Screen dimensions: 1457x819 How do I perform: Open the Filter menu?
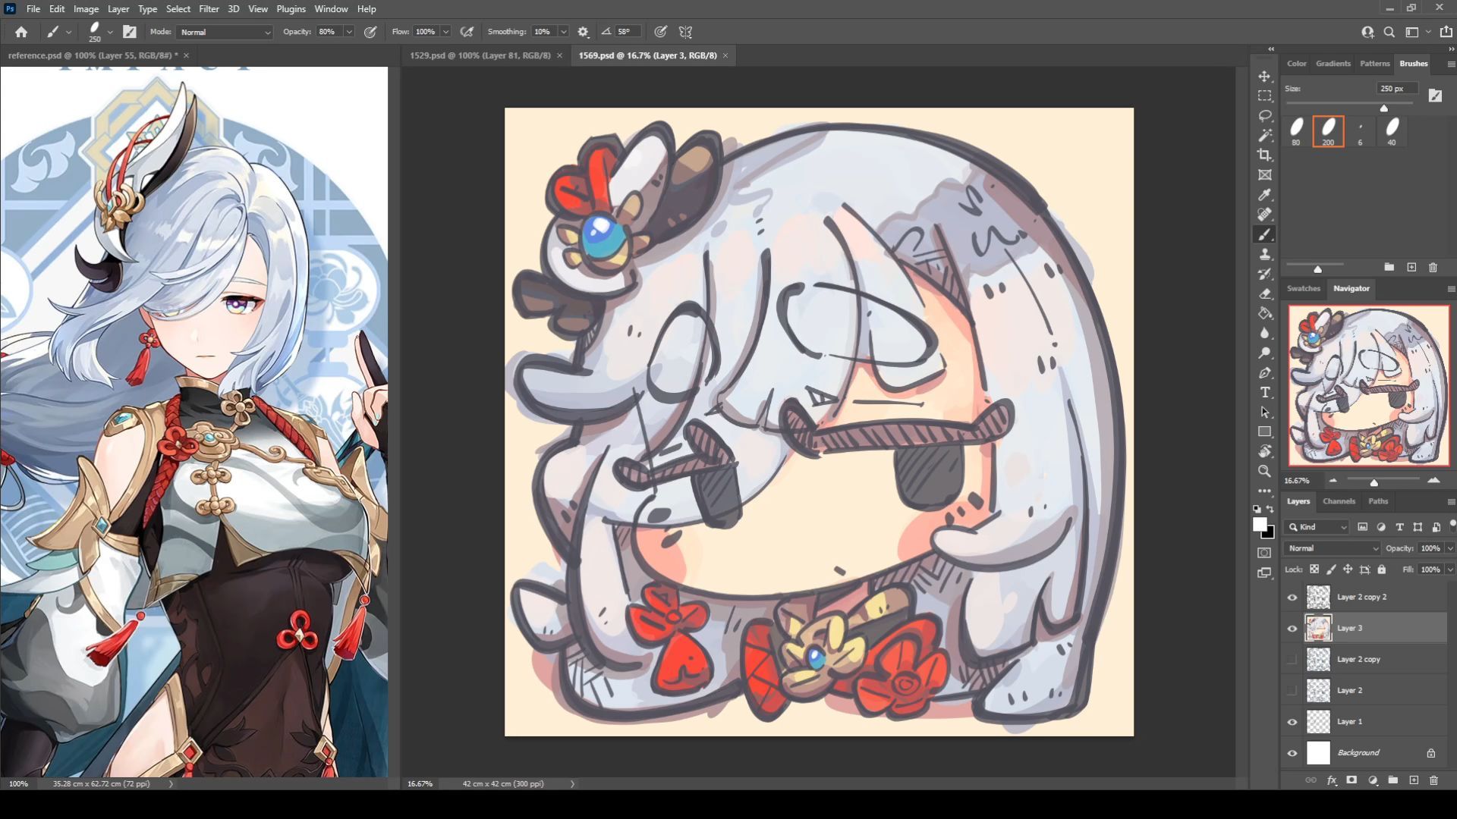(209, 9)
